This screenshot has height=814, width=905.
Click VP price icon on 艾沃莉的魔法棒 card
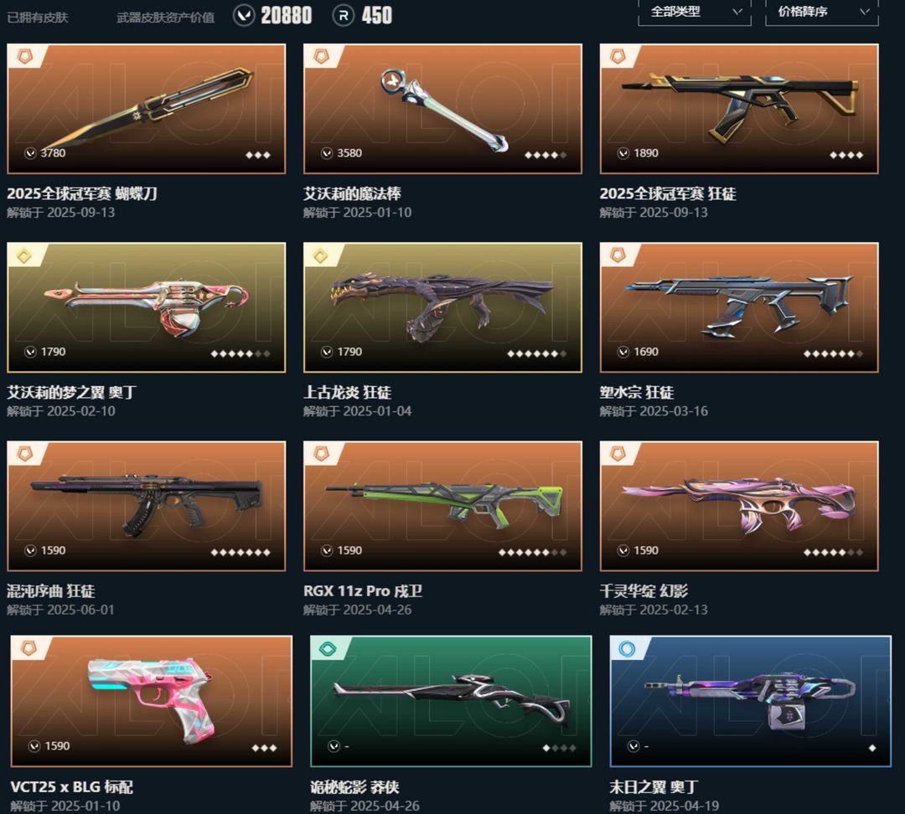(x=327, y=153)
